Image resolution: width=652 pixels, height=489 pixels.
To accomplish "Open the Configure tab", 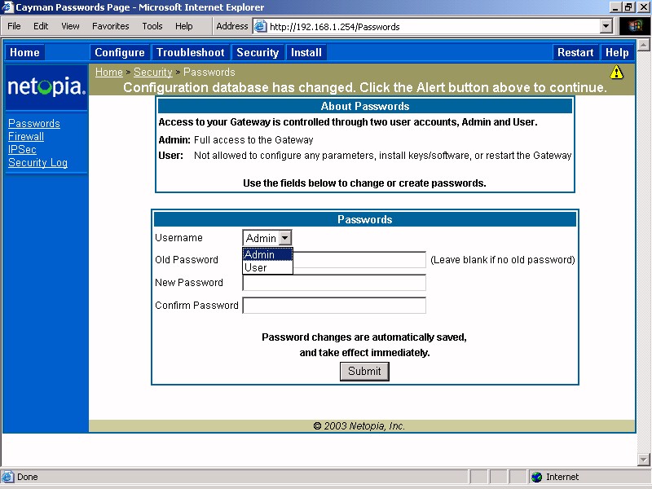I will pyautogui.click(x=120, y=52).
